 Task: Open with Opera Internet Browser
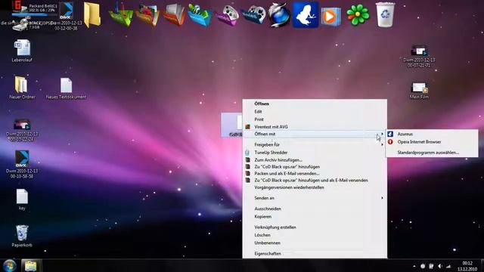(x=432, y=142)
